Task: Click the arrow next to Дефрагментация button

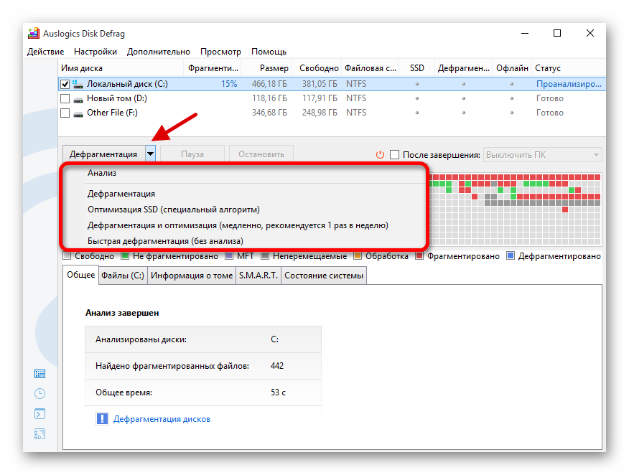Action: (x=150, y=154)
